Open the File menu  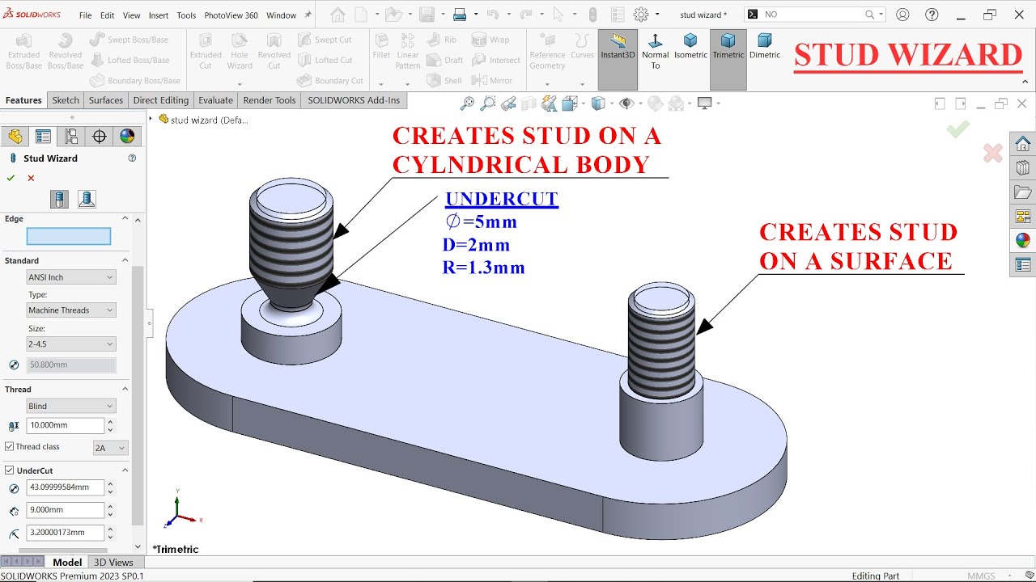click(85, 15)
